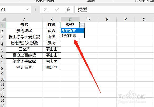Screen dimensions: 154x107
Task: Select row 8 header
Action: [3, 68]
